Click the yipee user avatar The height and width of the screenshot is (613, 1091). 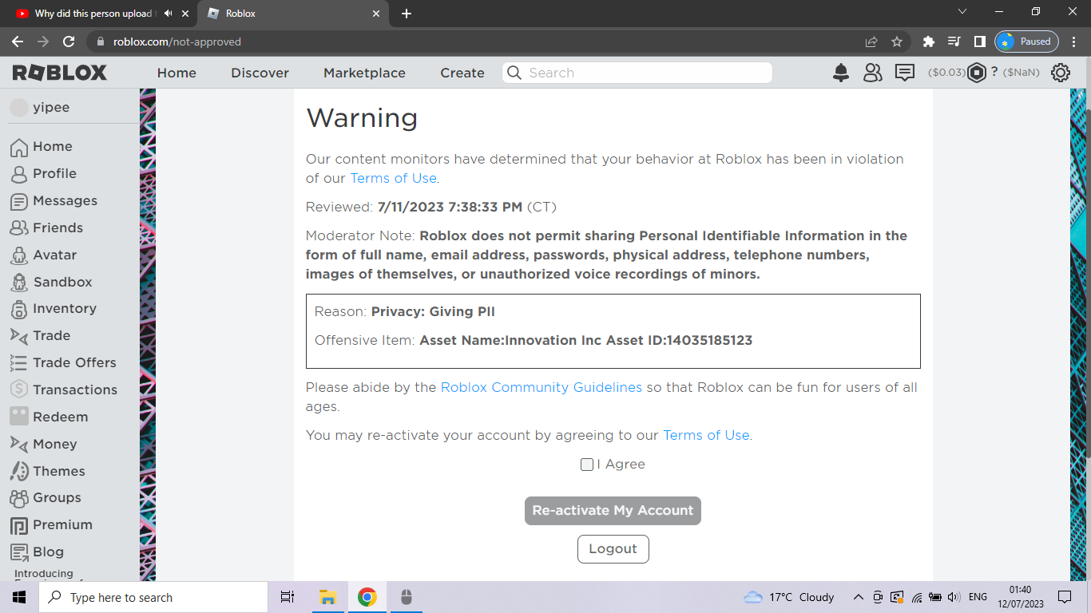point(19,108)
